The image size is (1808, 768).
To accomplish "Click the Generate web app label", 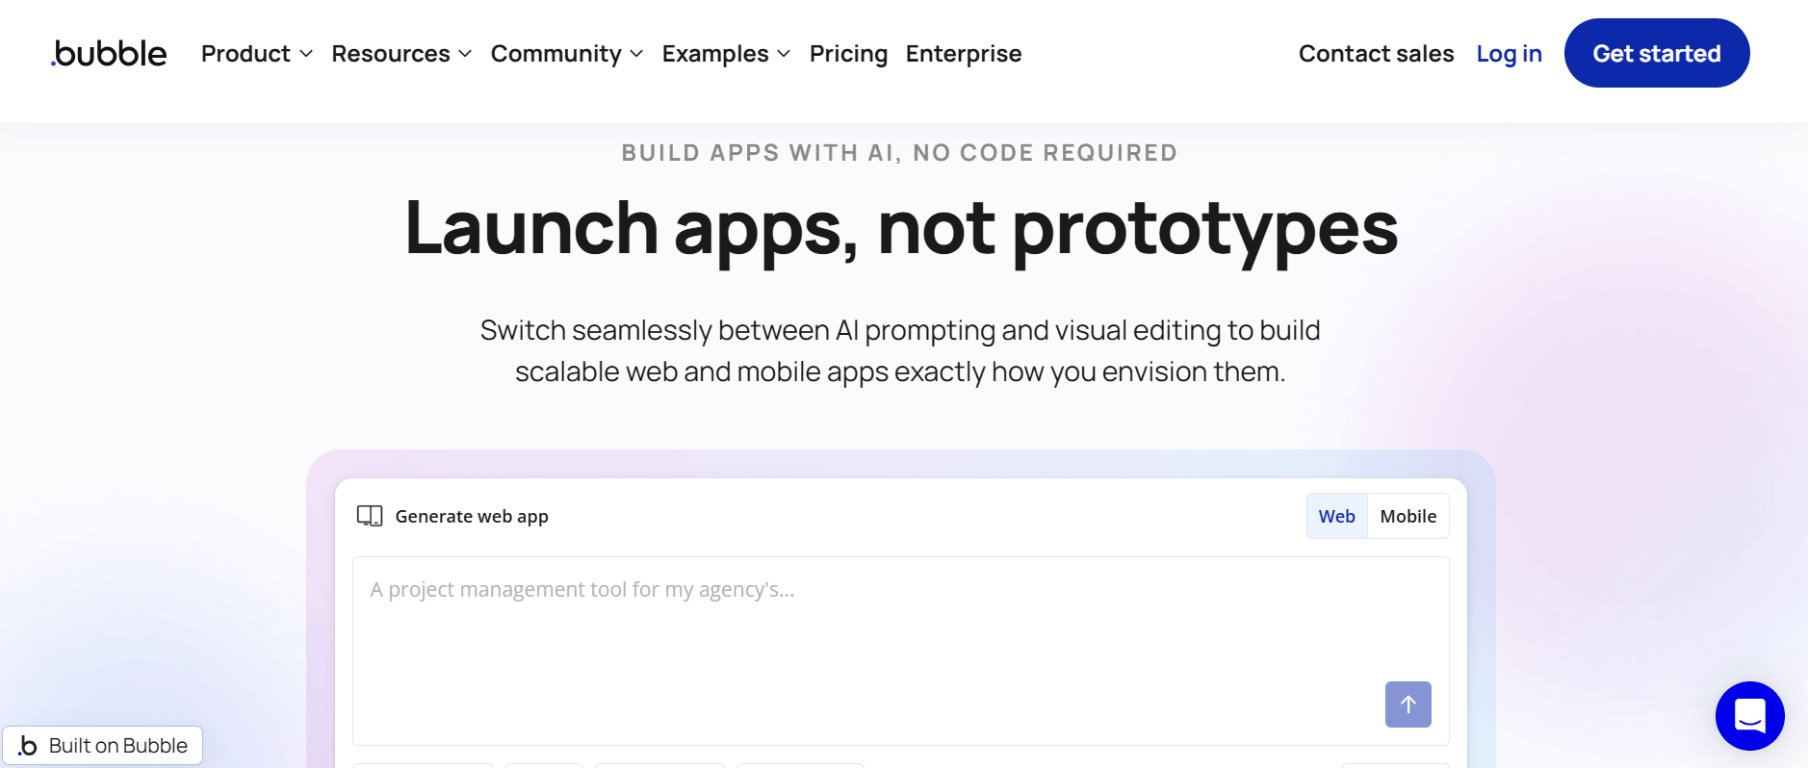I will pos(472,517).
